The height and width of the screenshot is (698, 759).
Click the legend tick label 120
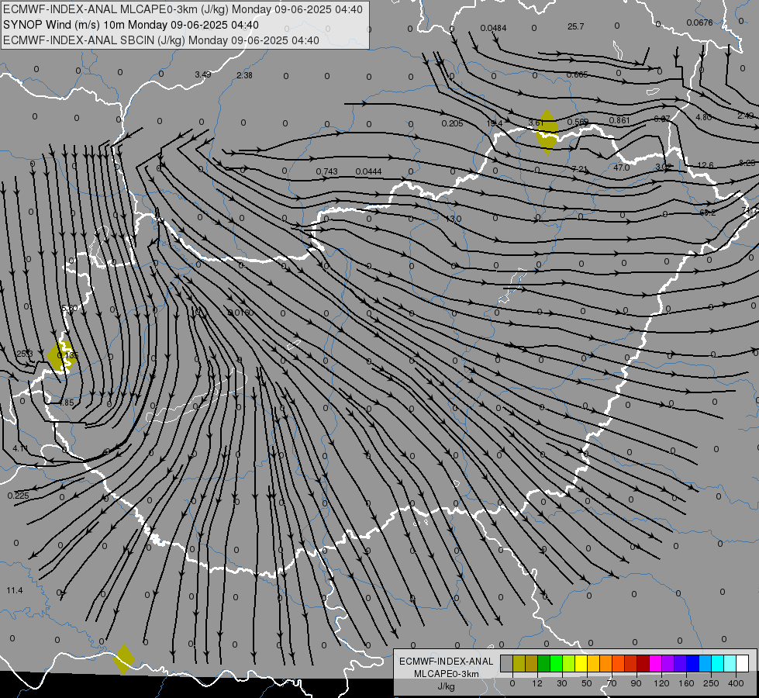pyautogui.click(x=661, y=683)
